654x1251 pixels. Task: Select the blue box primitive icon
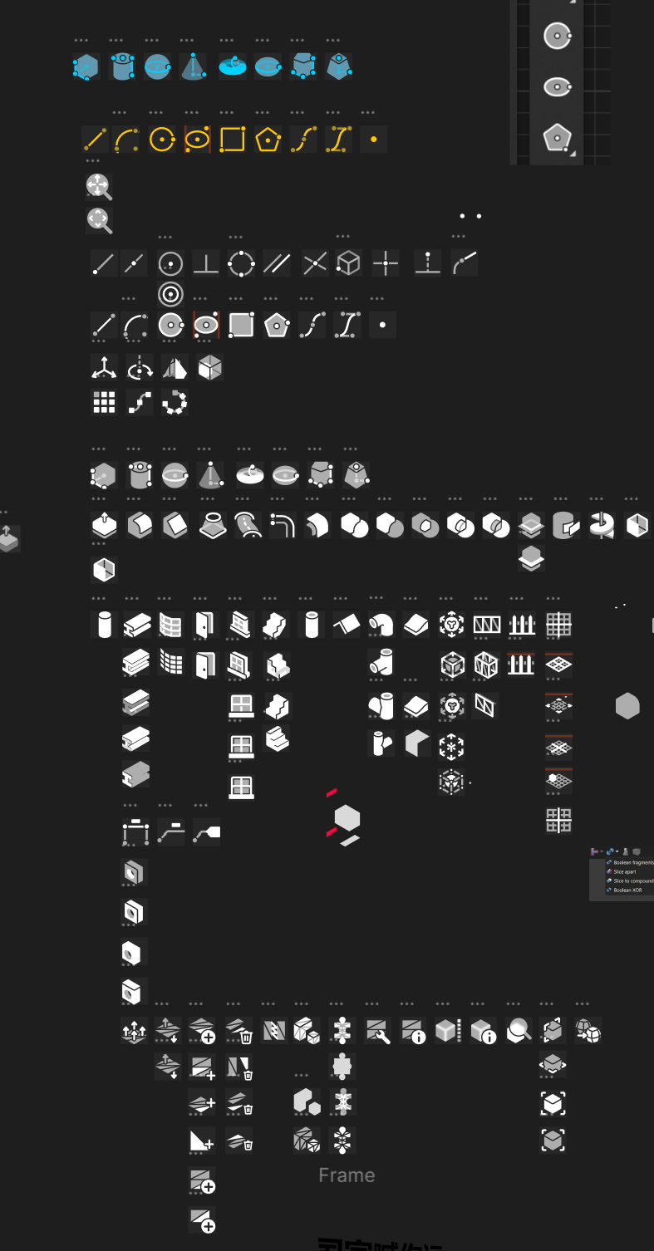pos(86,66)
